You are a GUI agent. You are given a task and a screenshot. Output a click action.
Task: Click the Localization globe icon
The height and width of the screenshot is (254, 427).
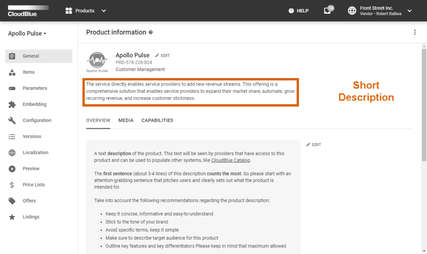(12, 153)
